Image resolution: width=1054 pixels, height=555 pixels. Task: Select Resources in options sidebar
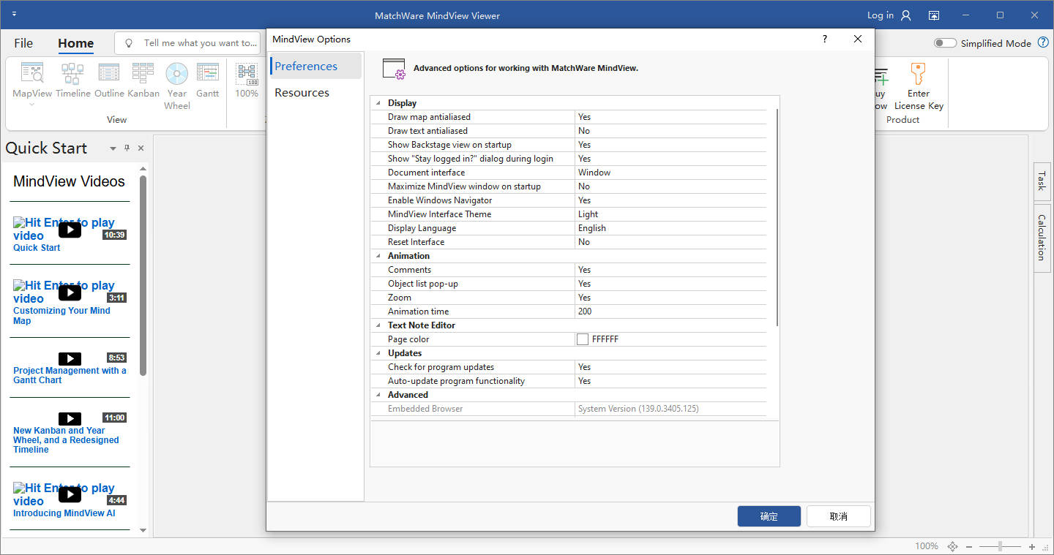315,93
